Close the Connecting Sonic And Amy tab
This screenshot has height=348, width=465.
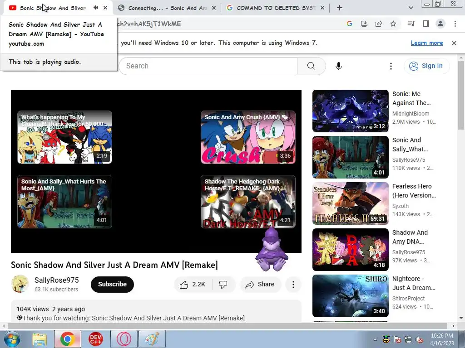(214, 8)
